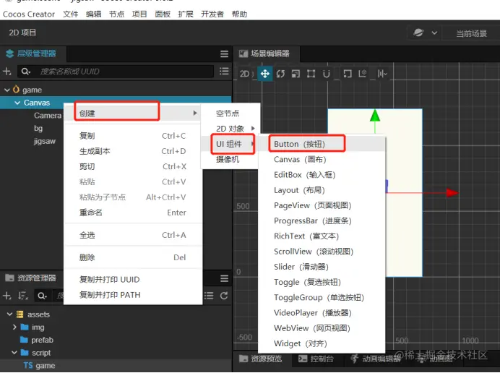
Task: Create a ScrollView (滚动视图) component
Action: [x=322, y=252]
